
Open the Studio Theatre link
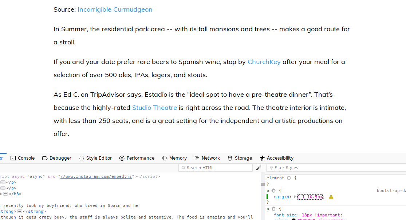pos(155,108)
